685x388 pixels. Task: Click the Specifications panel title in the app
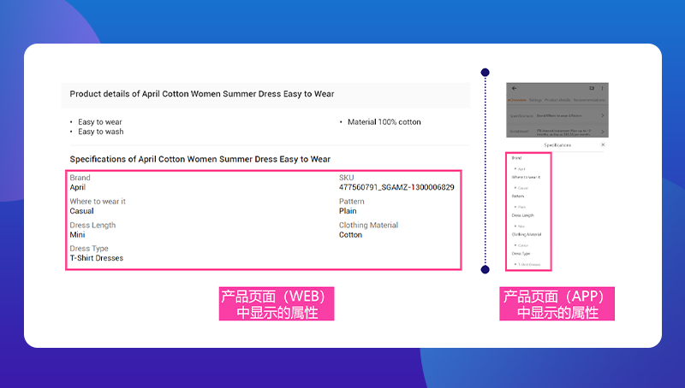[557, 145]
